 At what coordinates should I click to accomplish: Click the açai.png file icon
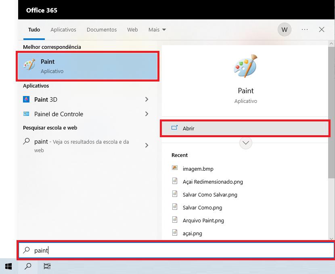(x=175, y=232)
